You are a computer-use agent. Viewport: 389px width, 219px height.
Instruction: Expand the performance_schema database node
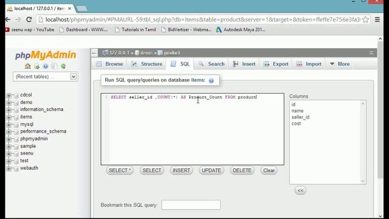pyautogui.click(x=9, y=132)
